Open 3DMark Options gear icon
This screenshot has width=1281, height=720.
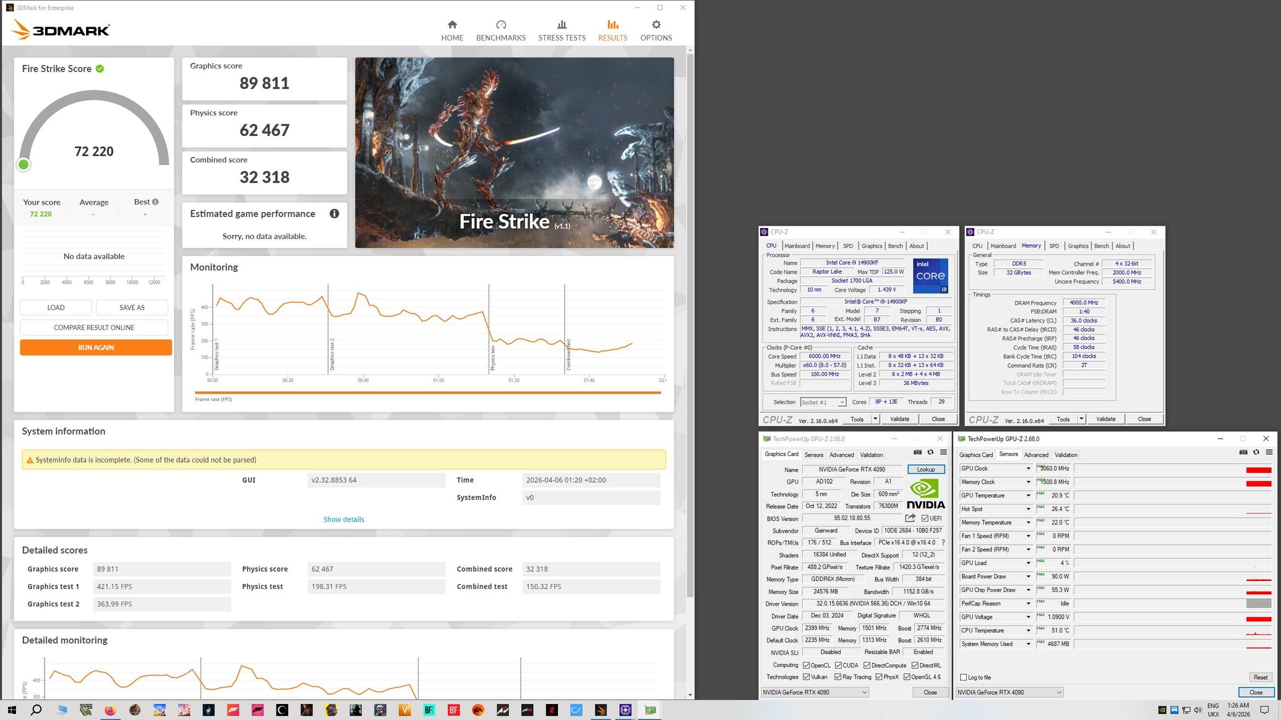[x=656, y=25]
